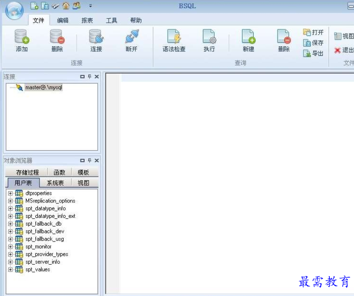Open the 用户表 tab
The width and height of the screenshot is (354, 296).
[x=23, y=183]
